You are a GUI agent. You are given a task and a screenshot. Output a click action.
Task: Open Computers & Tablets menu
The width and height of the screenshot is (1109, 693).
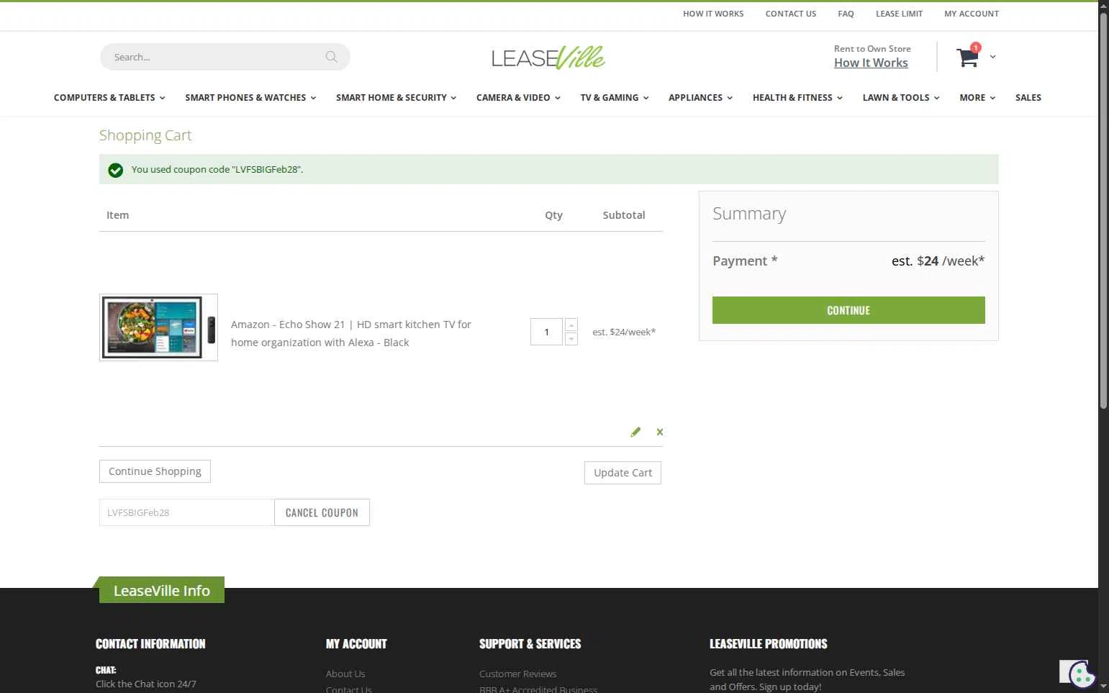coord(109,98)
